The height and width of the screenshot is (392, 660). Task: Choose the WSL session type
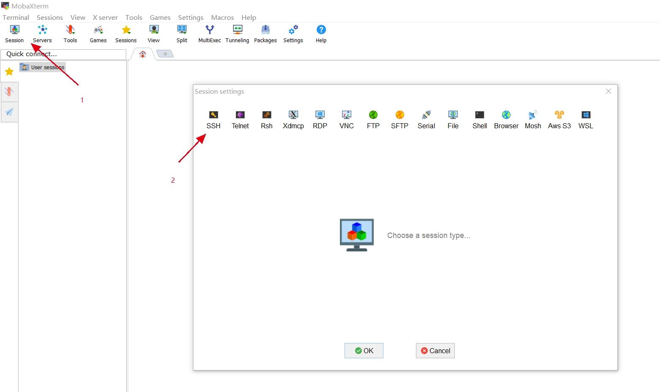point(586,120)
